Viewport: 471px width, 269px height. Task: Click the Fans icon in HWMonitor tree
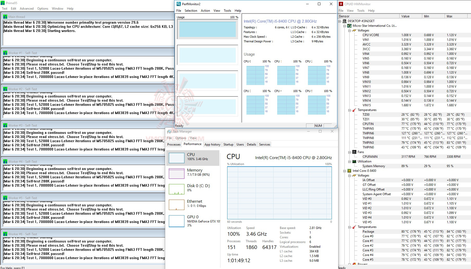(x=354, y=152)
